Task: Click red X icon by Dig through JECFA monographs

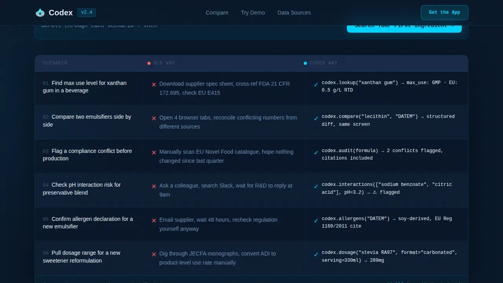Action: pos(154,254)
